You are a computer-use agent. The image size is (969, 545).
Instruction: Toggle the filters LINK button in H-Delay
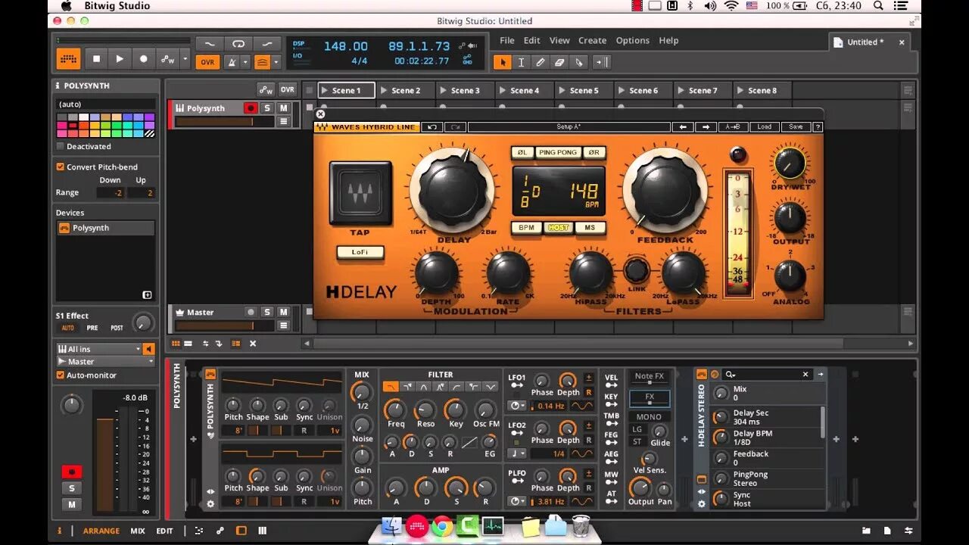pyautogui.click(x=637, y=270)
